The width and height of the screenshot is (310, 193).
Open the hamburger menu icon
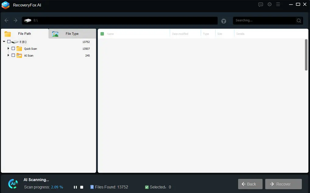278,4
